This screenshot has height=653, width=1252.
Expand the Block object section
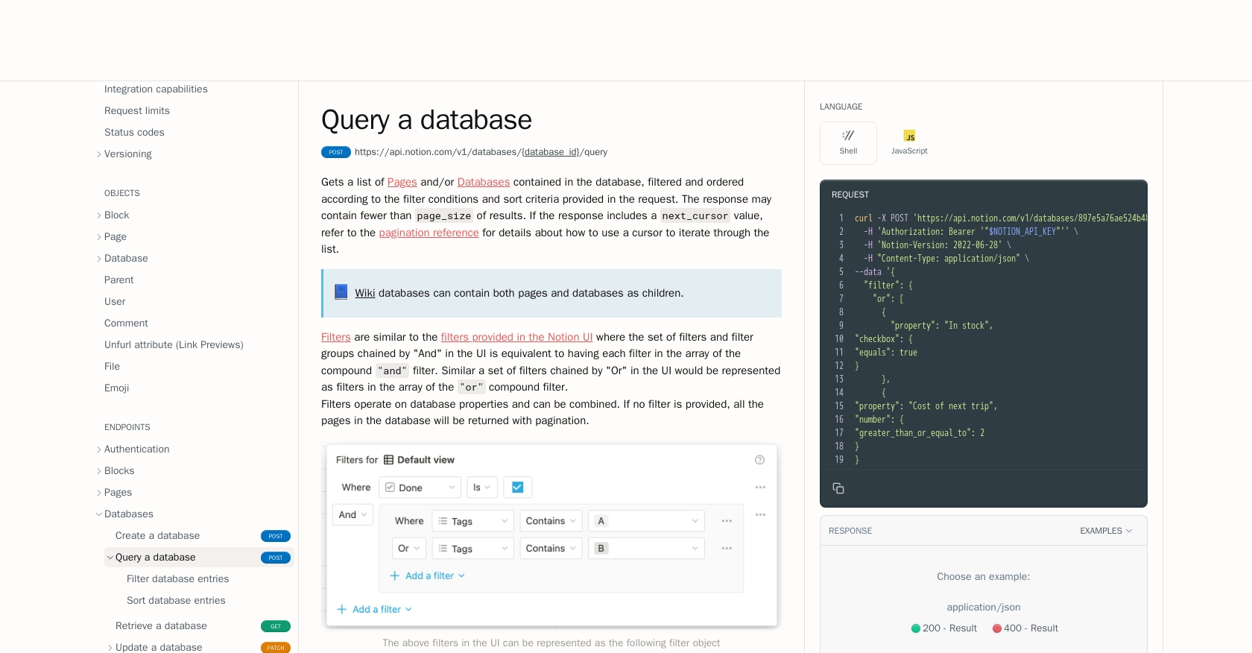[99, 215]
